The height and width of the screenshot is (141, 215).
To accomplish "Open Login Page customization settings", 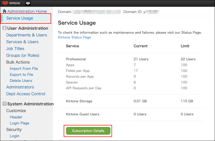I will click(19, 123).
